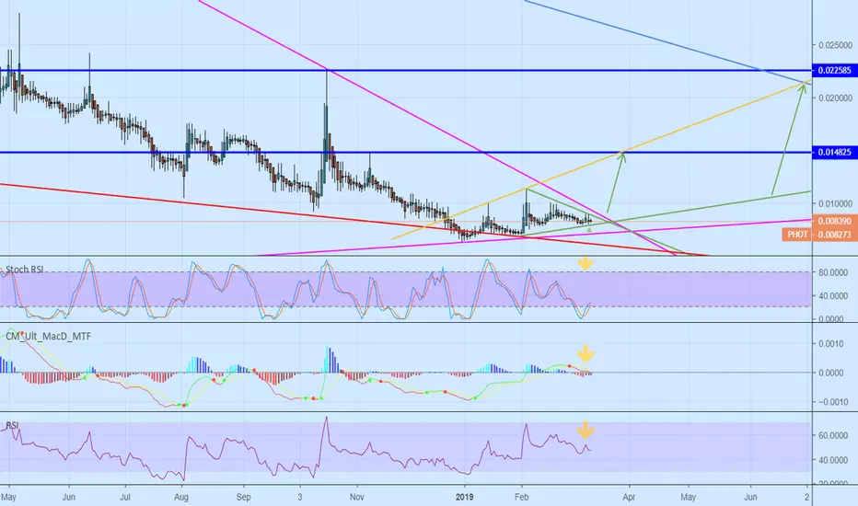Click the Jul label on time axis

coord(125,497)
